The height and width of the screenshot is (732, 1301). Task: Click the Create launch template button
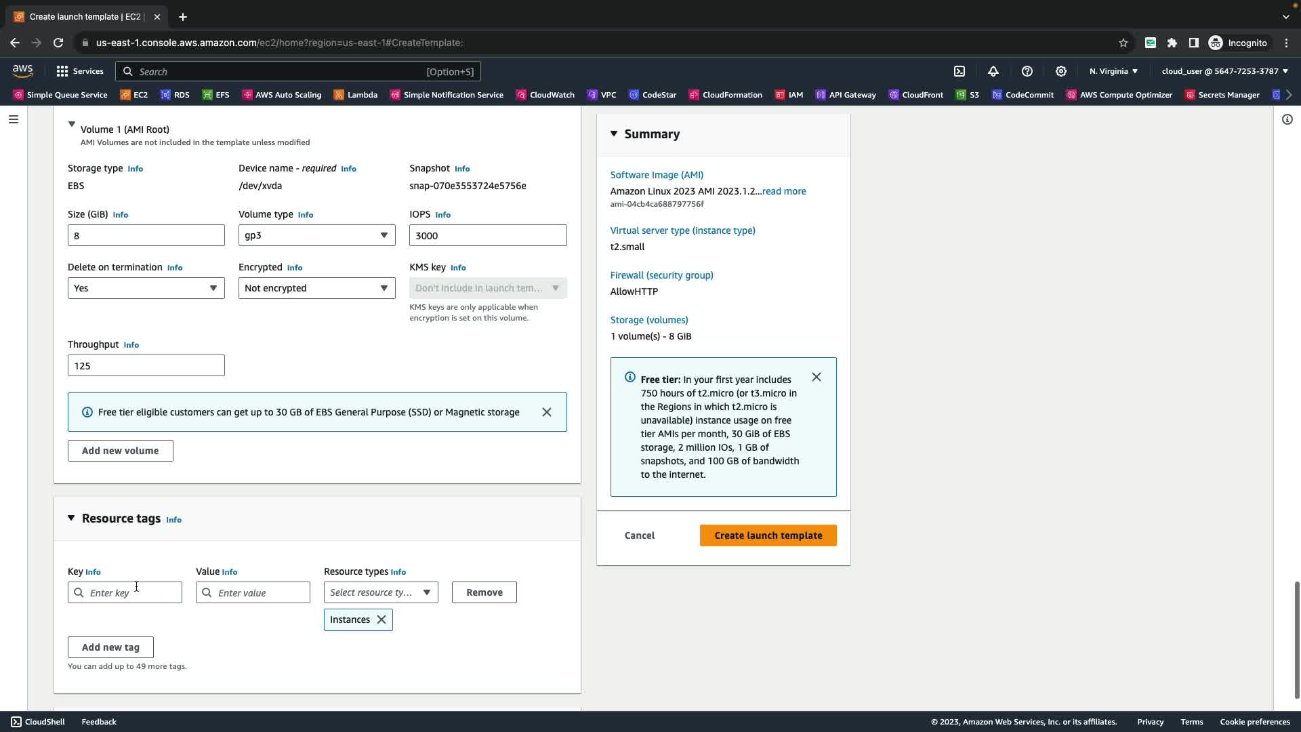point(768,535)
